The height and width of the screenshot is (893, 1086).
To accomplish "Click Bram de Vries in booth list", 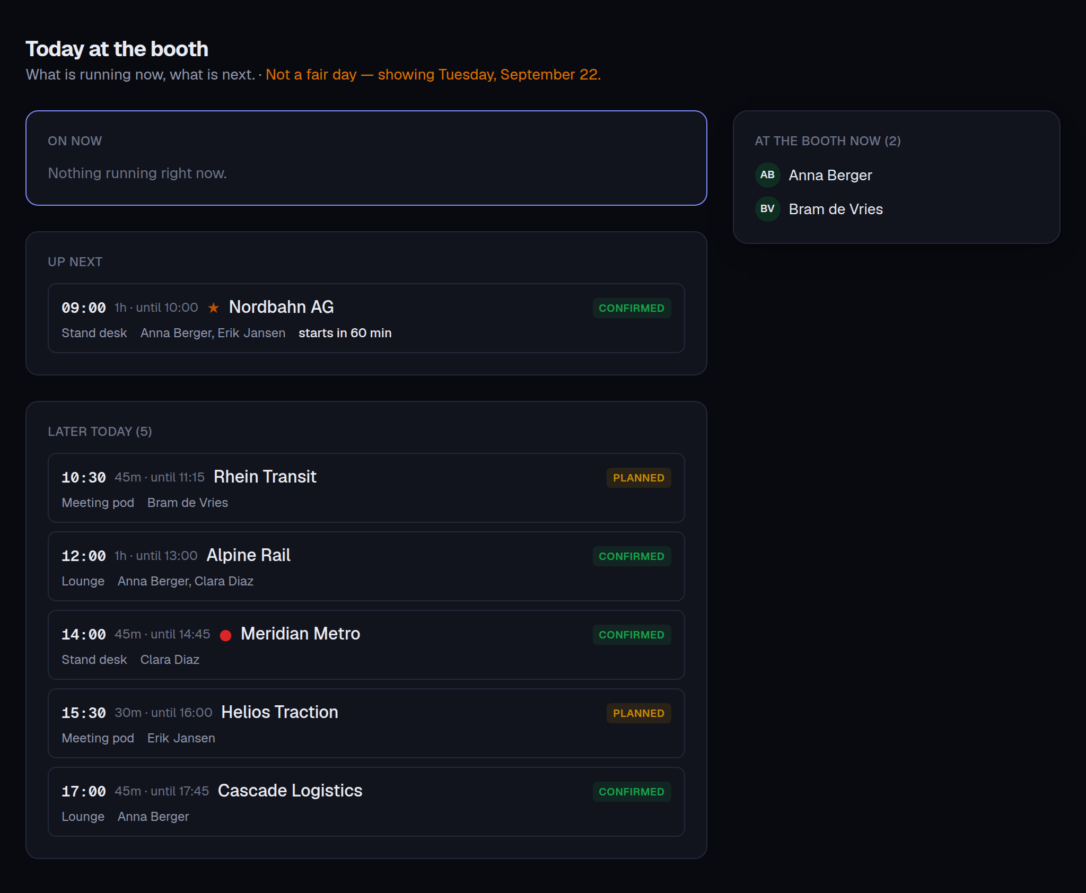I will 836,209.
